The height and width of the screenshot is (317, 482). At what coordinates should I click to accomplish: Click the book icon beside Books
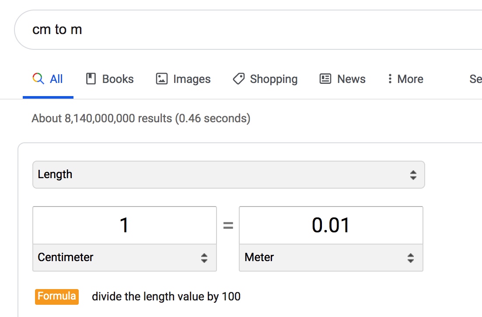tap(91, 79)
